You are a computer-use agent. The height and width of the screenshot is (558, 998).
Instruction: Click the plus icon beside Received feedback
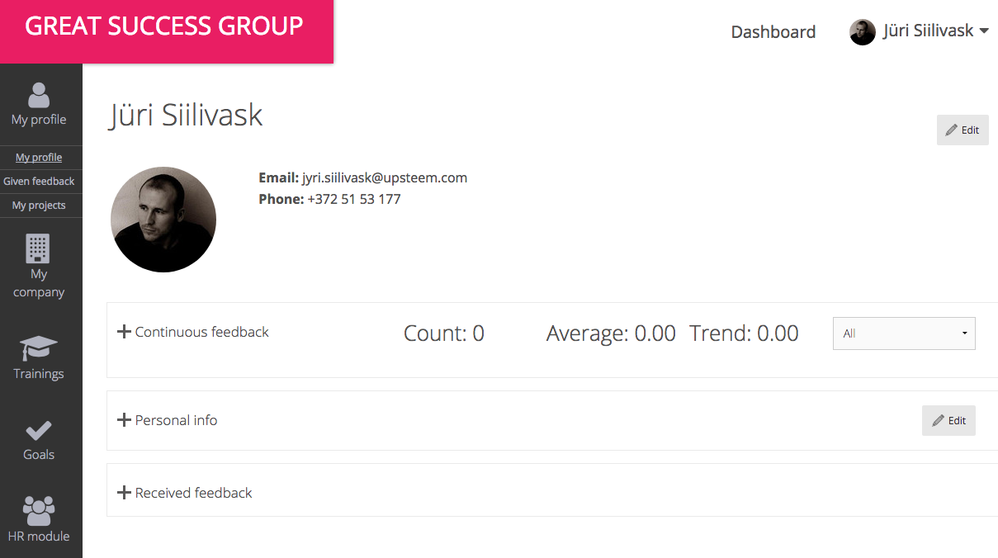(125, 493)
